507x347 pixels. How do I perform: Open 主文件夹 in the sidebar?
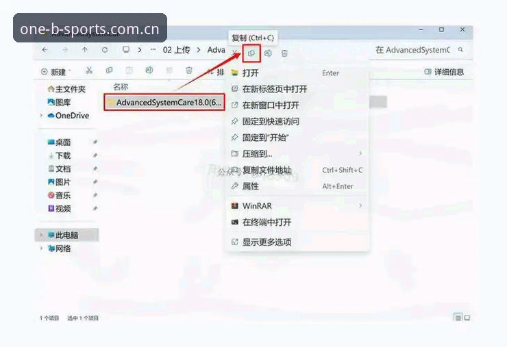click(66, 89)
